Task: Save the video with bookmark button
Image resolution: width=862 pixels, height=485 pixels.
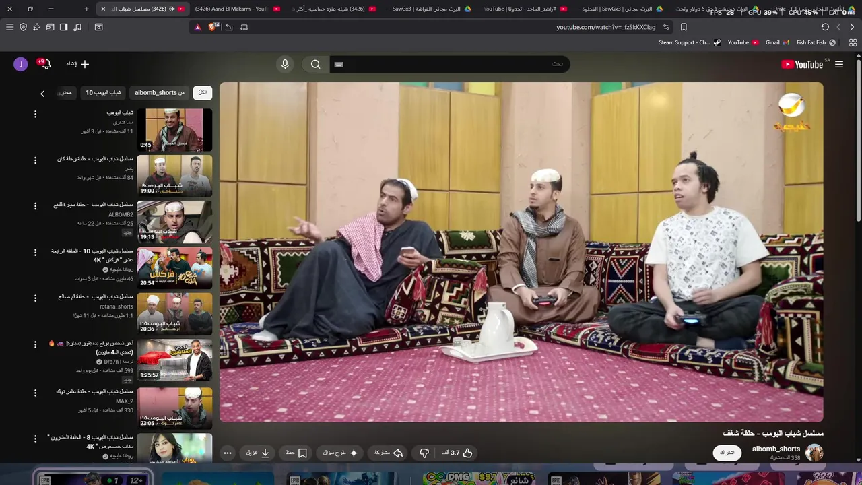Action: click(x=297, y=453)
